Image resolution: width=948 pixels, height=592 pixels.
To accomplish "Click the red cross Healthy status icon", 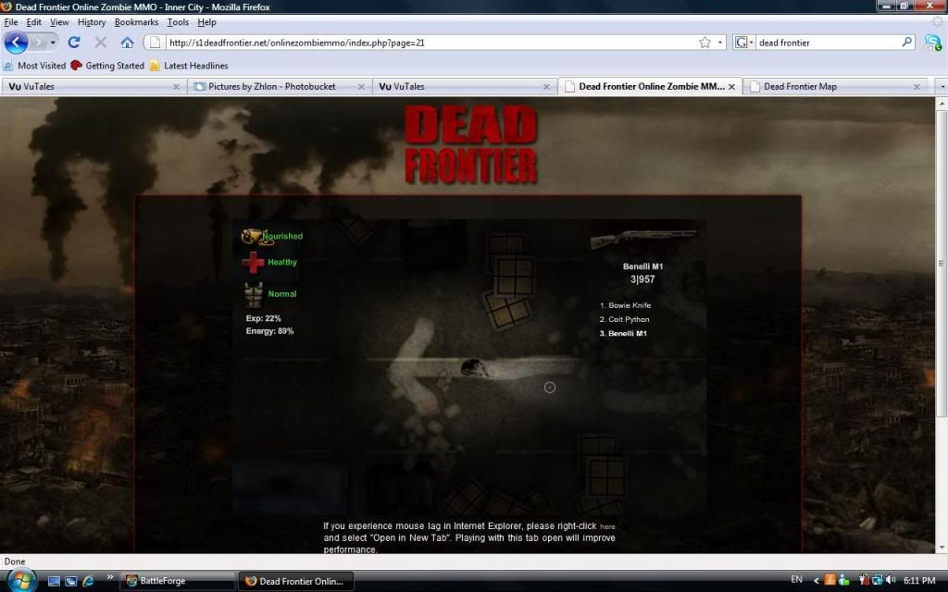I will [254, 262].
